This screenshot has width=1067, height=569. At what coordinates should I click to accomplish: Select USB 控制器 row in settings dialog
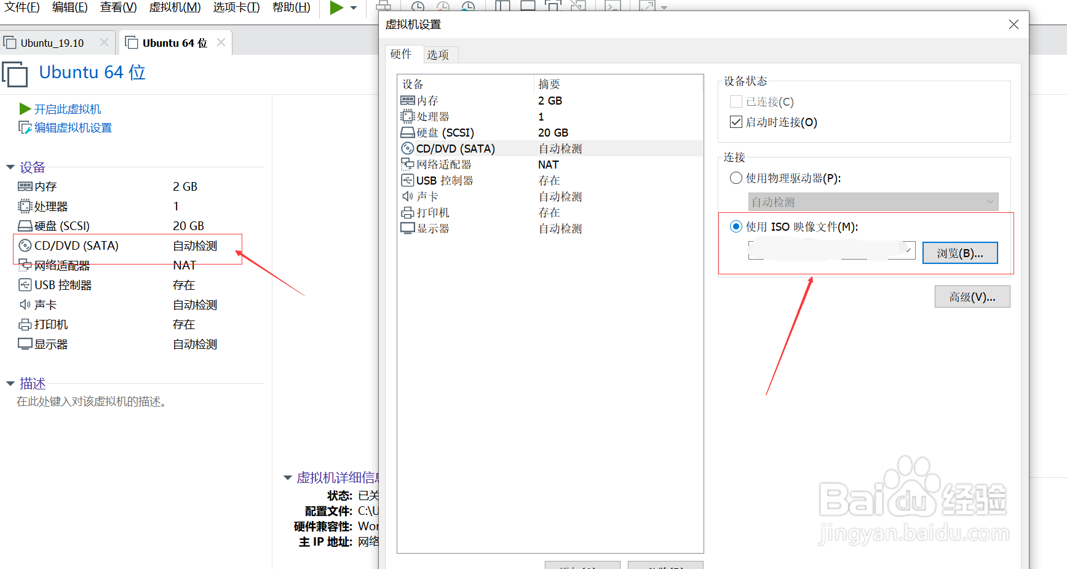click(x=550, y=180)
